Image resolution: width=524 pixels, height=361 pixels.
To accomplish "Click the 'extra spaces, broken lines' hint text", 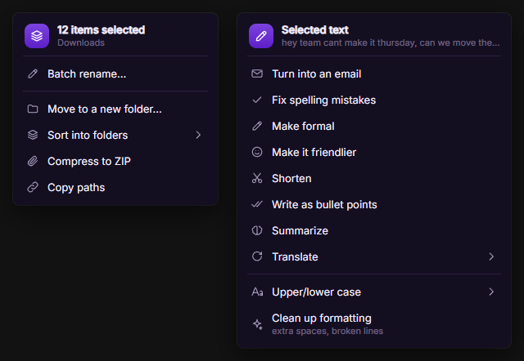I will tap(327, 331).
